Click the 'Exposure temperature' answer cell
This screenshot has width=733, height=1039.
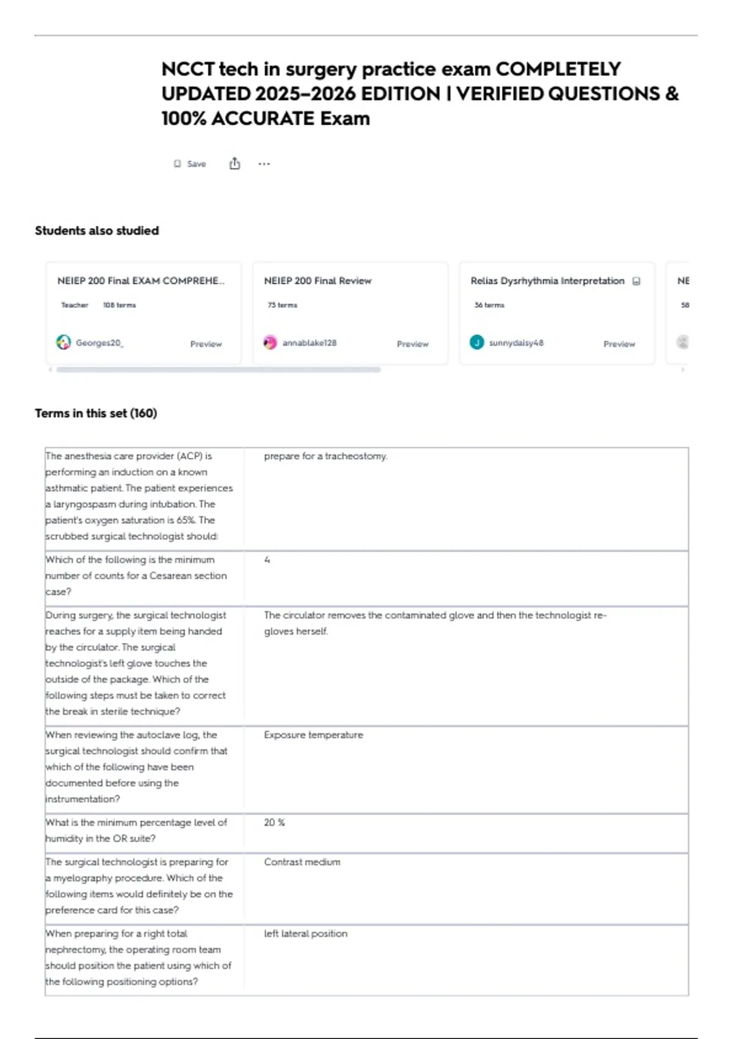click(x=313, y=735)
